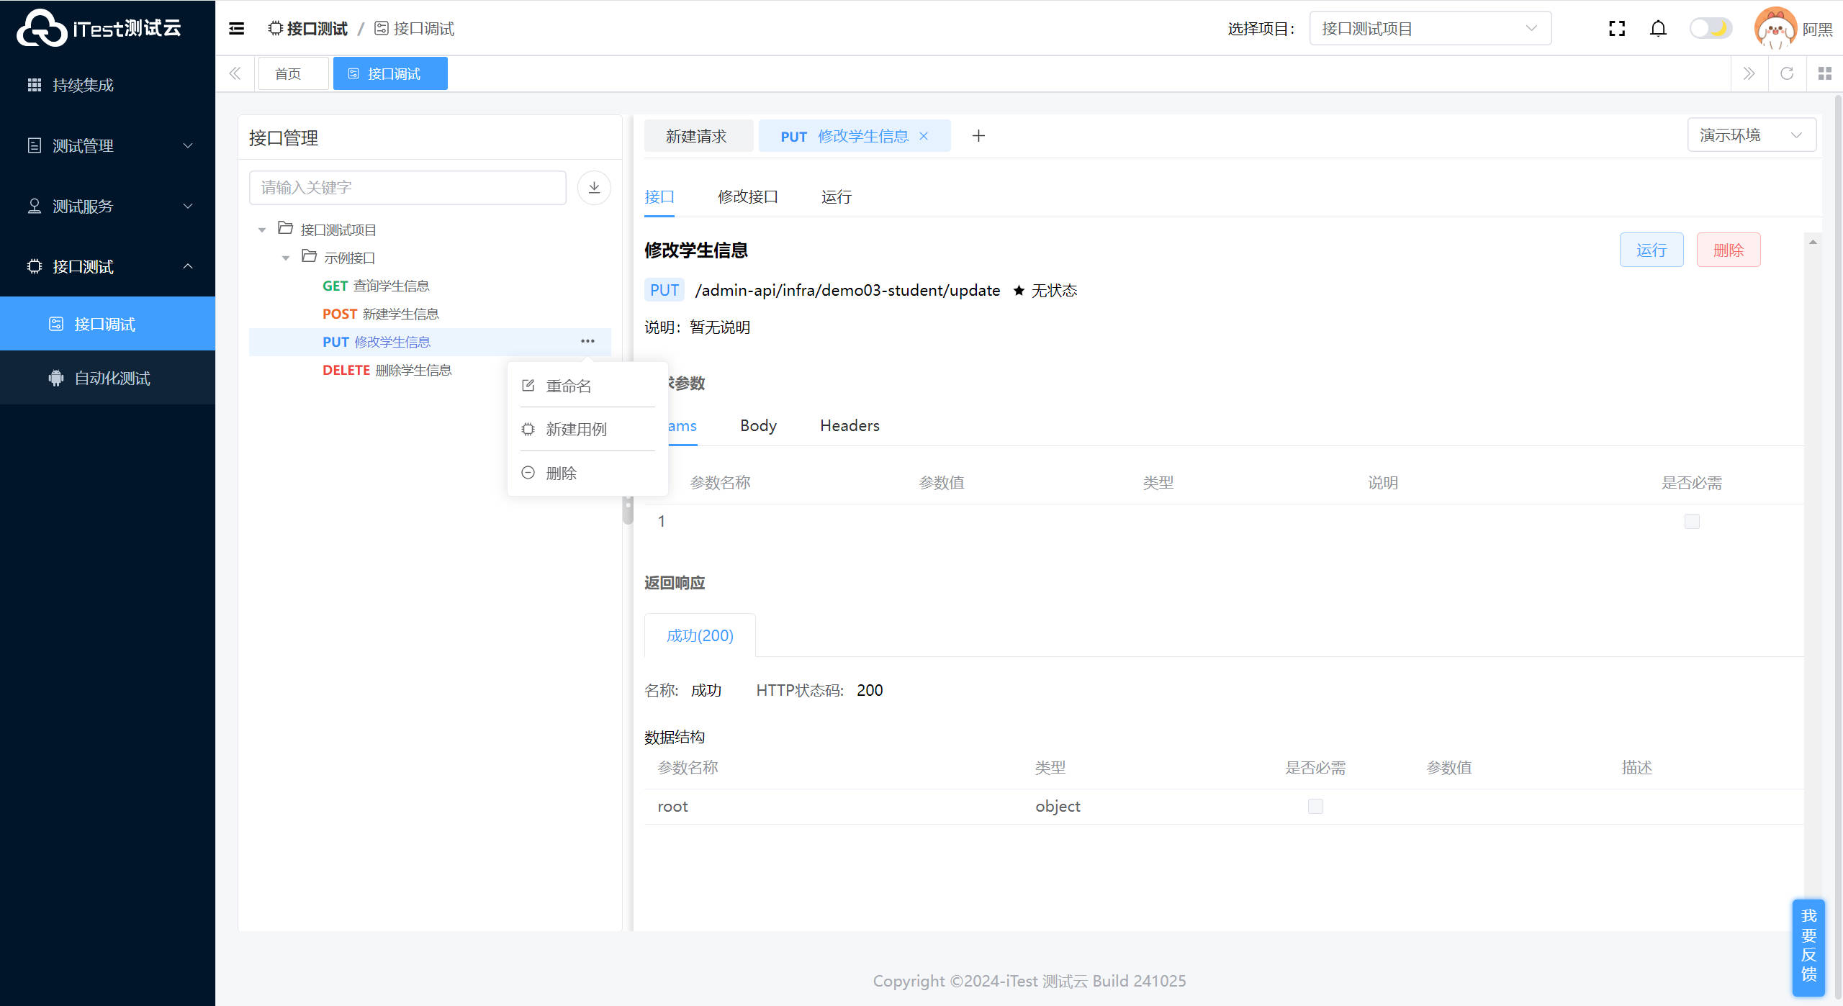Open the grid layout icon in the tab bar
The height and width of the screenshot is (1006, 1843).
point(1824,73)
